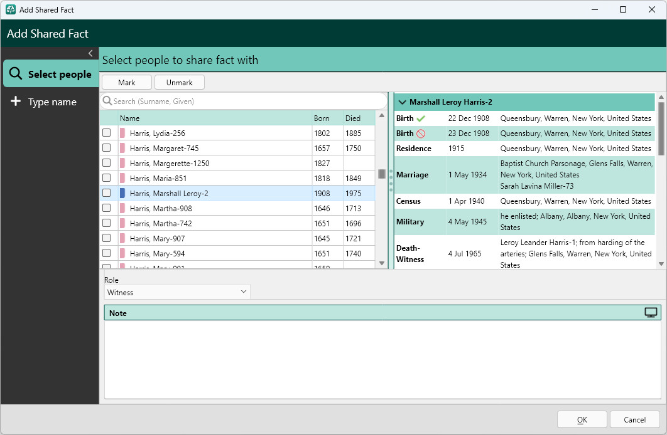Switch to the Type name tab

click(51, 102)
